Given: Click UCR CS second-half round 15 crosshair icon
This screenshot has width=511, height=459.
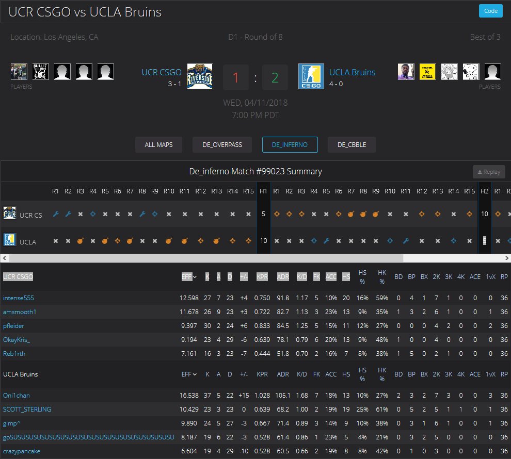Looking at the screenshot, I should (x=469, y=214).
